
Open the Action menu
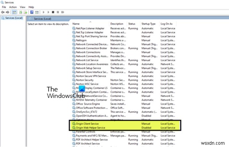[13, 7]
